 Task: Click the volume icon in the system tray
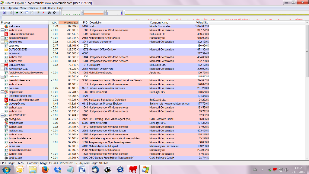click(286, 170)
